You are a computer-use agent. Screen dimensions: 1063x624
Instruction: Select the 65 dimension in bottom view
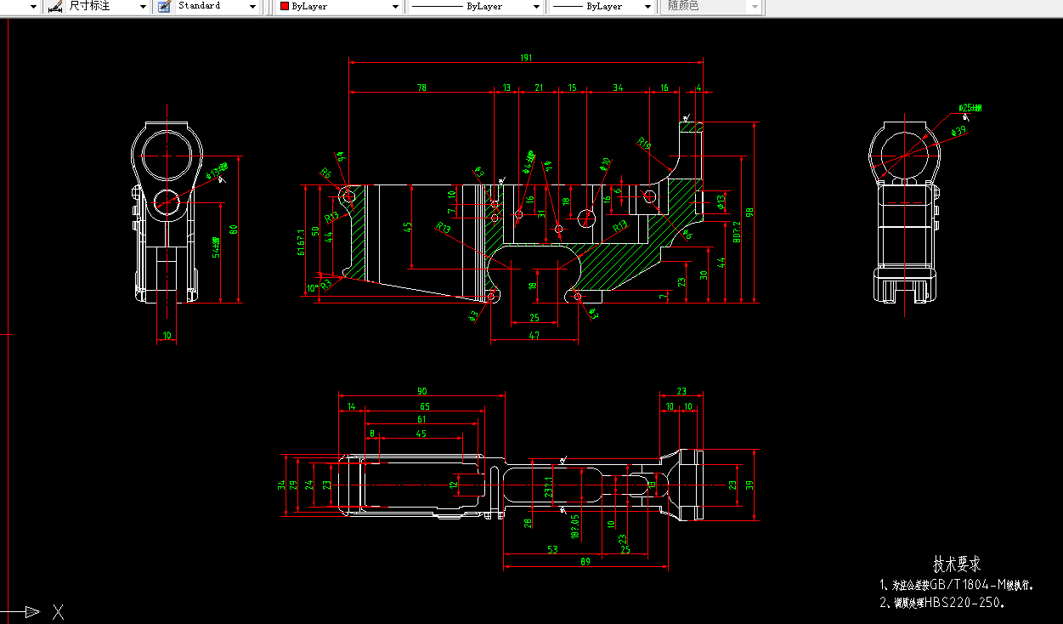tap(424, 406)
